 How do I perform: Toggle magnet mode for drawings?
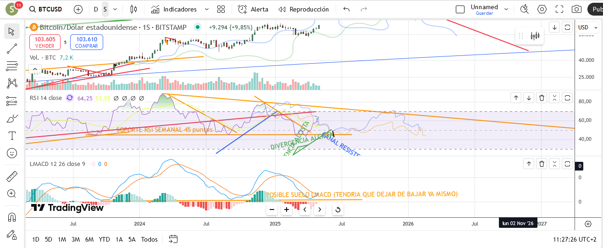coord(12,217)
